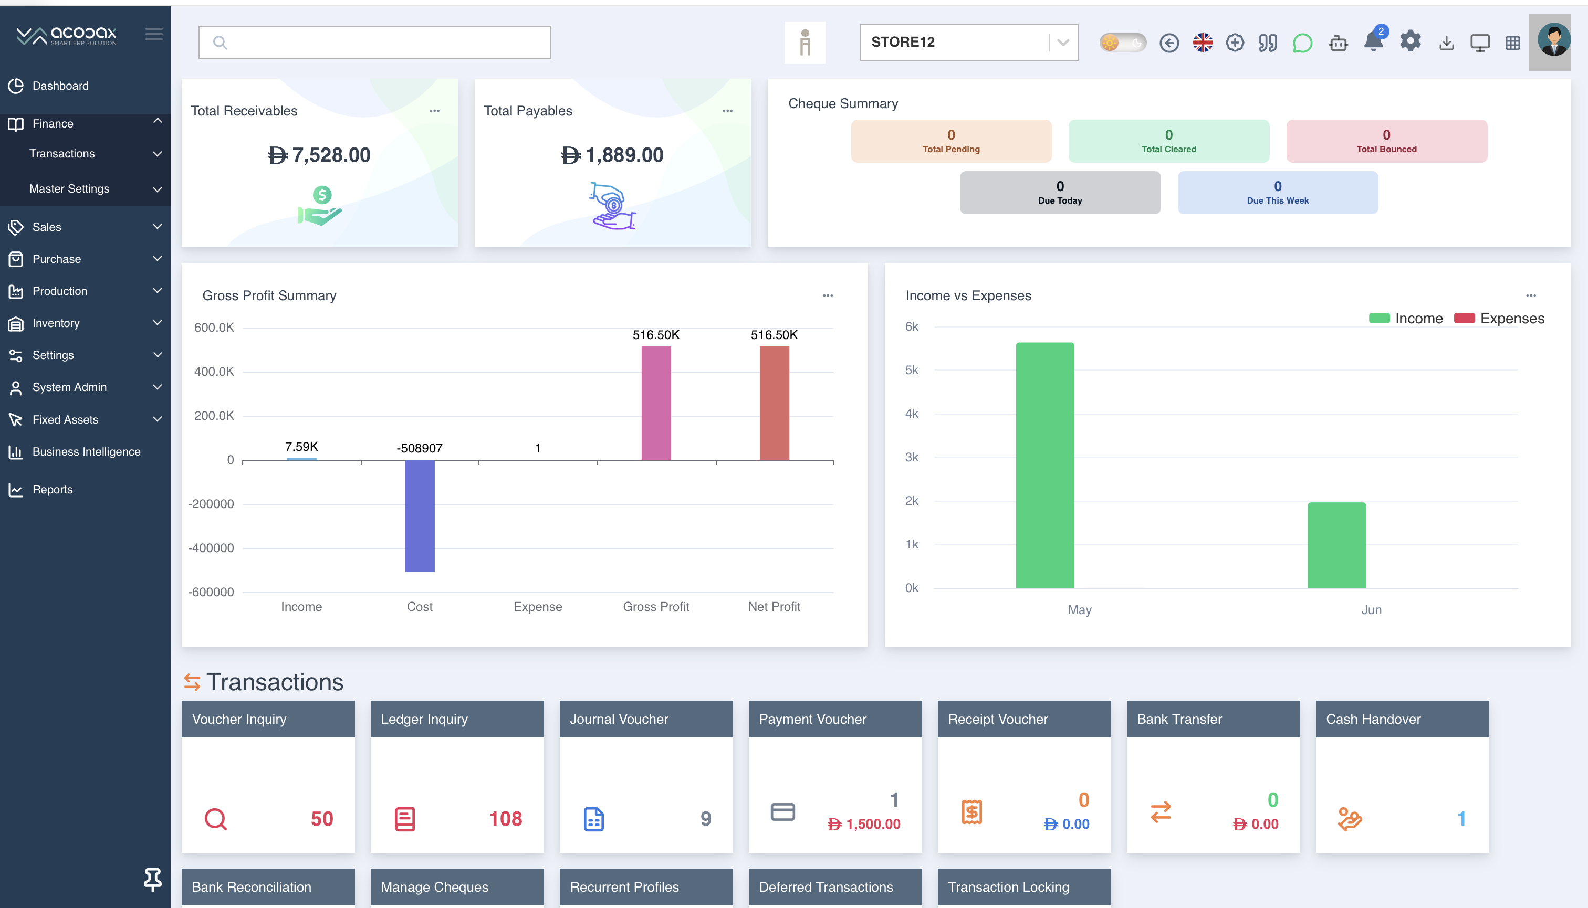This screenshot has height=908, width=1588.
Task: Click the Total Payables amount 1,889.00
Action: [612, 155]
